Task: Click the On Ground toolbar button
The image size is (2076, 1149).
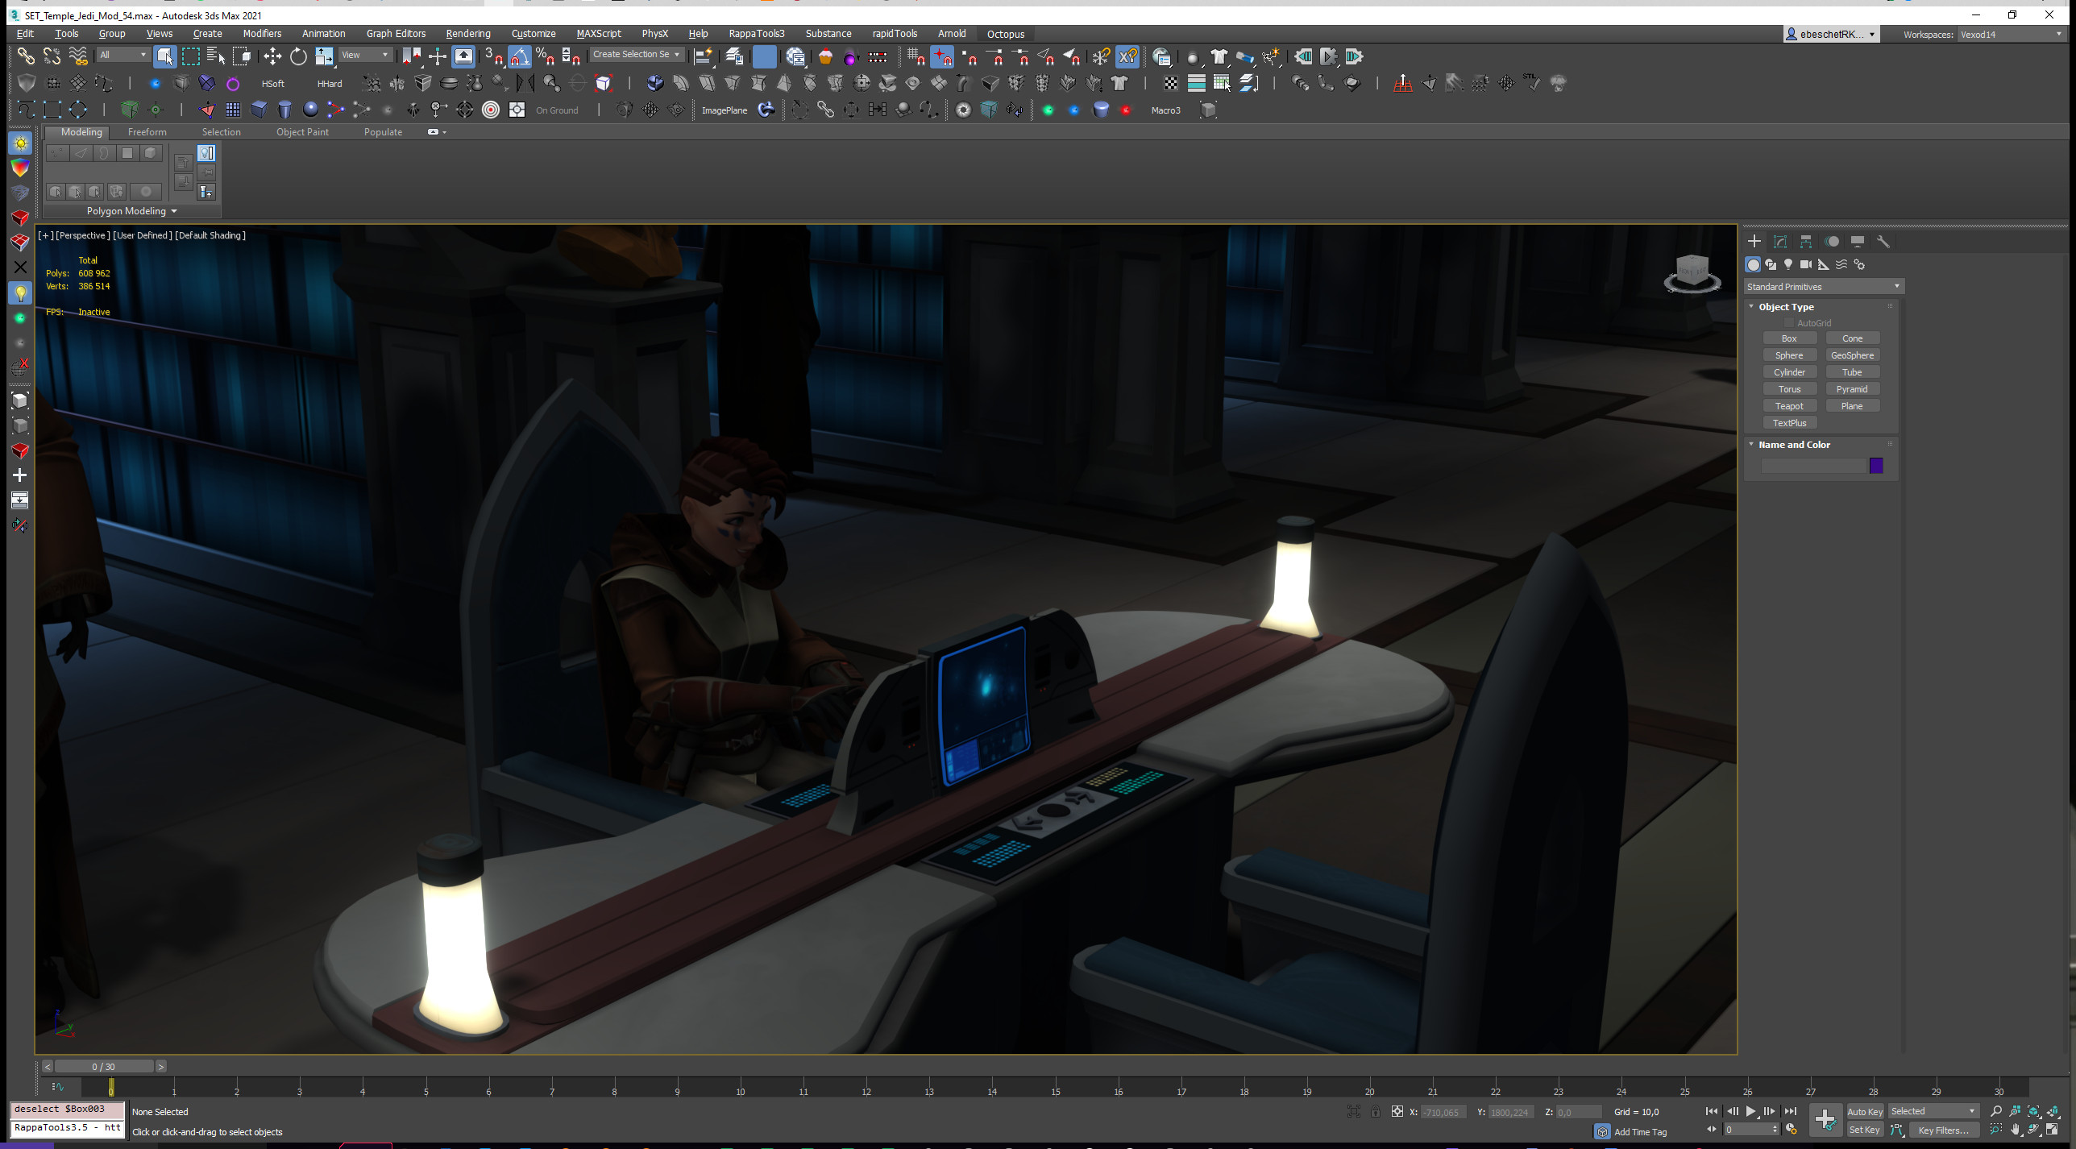Action: point(557,110)
